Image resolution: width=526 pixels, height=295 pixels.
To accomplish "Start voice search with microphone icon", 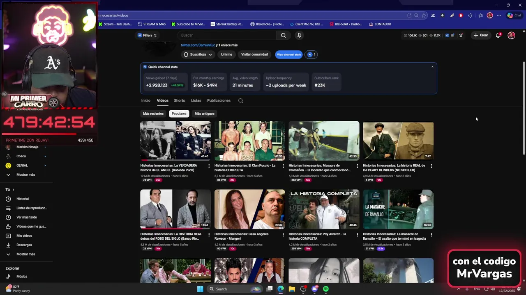I will 299,35.
